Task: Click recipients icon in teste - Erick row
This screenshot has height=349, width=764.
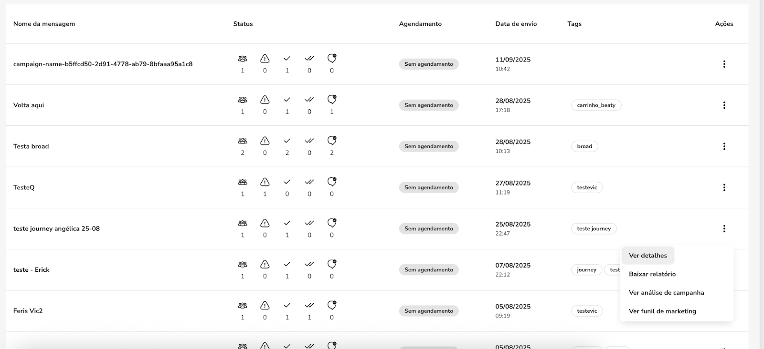Action: tap(243, 265)
